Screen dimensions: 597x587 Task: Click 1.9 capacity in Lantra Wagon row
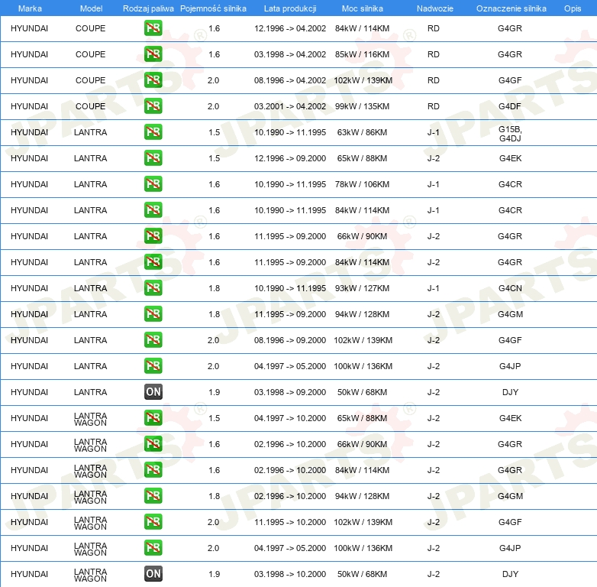tap(214, 574)
